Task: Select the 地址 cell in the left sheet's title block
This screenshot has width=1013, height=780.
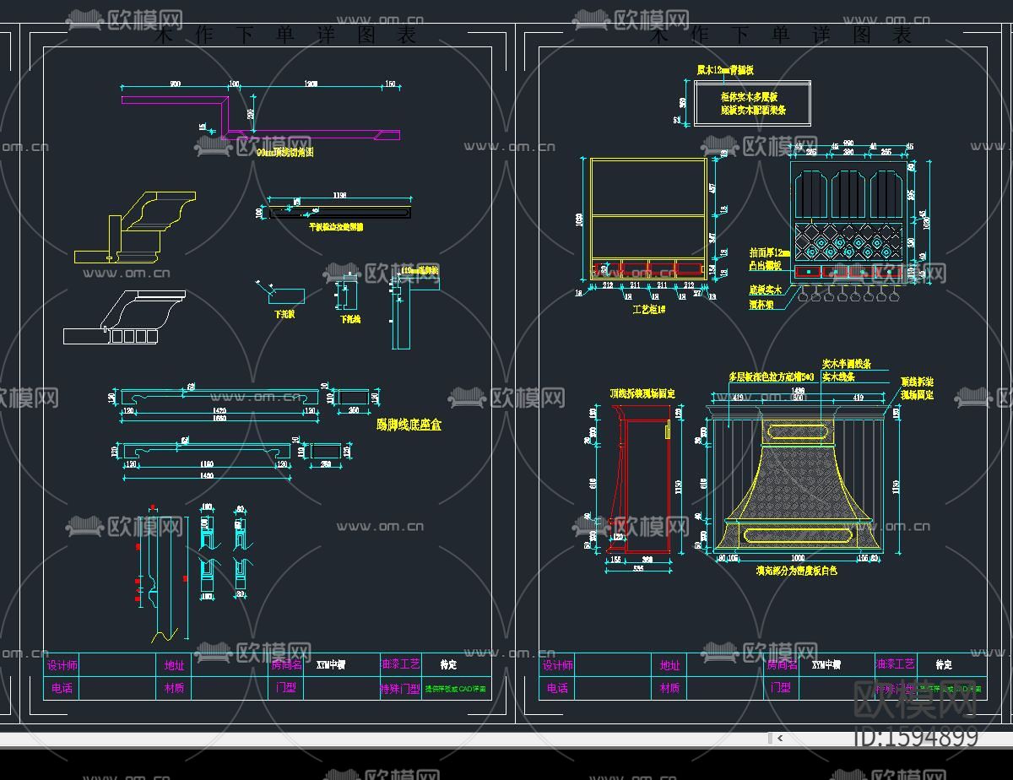Action: pyautogui.click(x=174, y=665)
